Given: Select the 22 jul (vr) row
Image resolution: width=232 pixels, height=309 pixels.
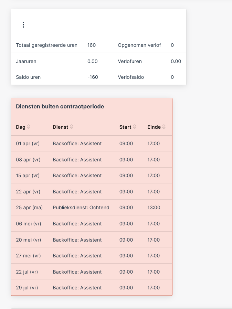Looking at the screenshot, I should [x=92, y=271].
